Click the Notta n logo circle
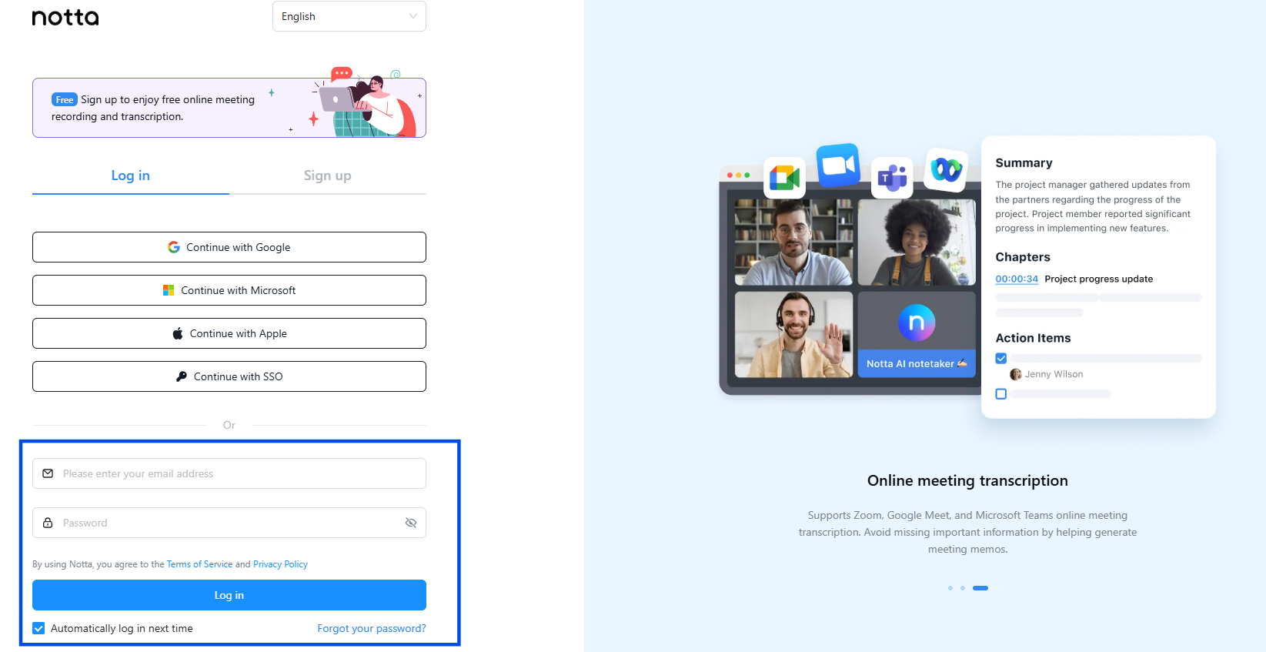The height and width of the screenshot is (652, 1266). click(917, 323)
